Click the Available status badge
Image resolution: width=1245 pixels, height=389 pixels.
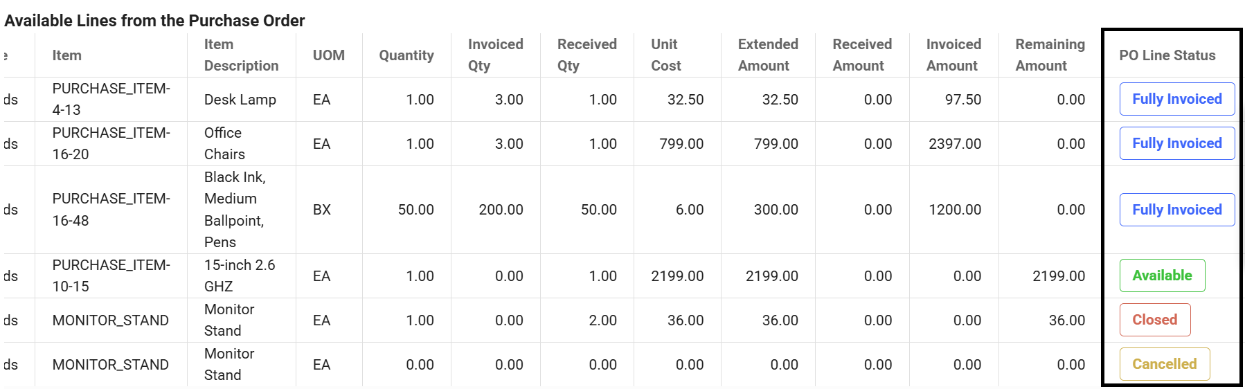pyautogui.click(x=1162, y=275)
